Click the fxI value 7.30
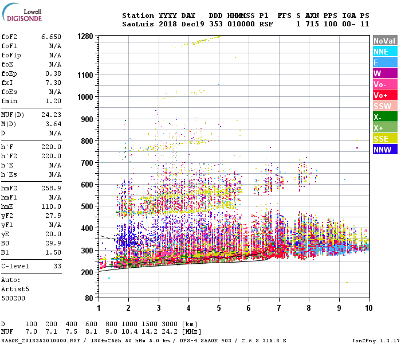The width and height of the screenshot is (401, 344). [53, 83]
